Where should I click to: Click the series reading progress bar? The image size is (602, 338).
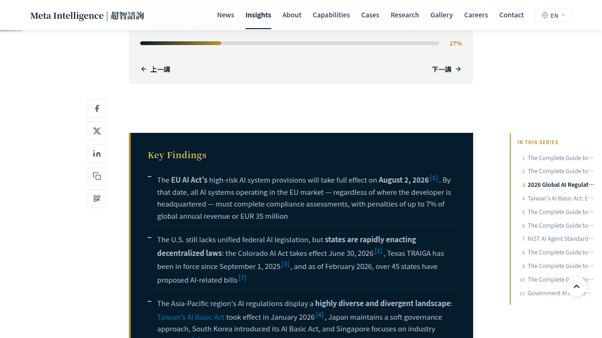pyautogui.click(x=290, y=43)
